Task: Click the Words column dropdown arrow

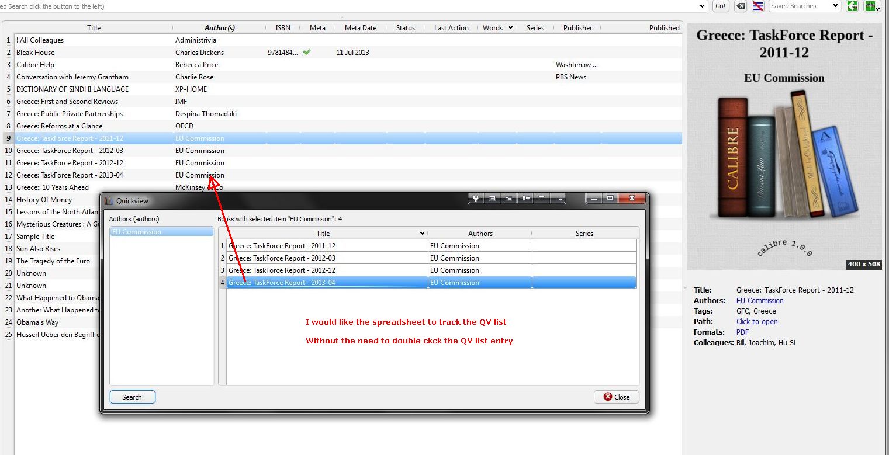Action: [510, 27]
